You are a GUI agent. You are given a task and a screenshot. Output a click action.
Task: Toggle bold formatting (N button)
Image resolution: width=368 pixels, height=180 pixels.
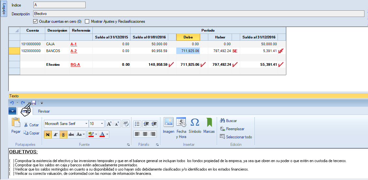(x=48, y=134)
